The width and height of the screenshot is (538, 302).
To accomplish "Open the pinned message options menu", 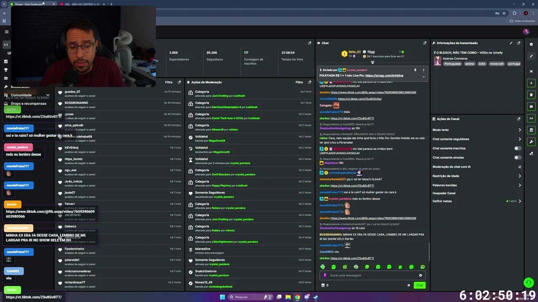I will 423,70.
